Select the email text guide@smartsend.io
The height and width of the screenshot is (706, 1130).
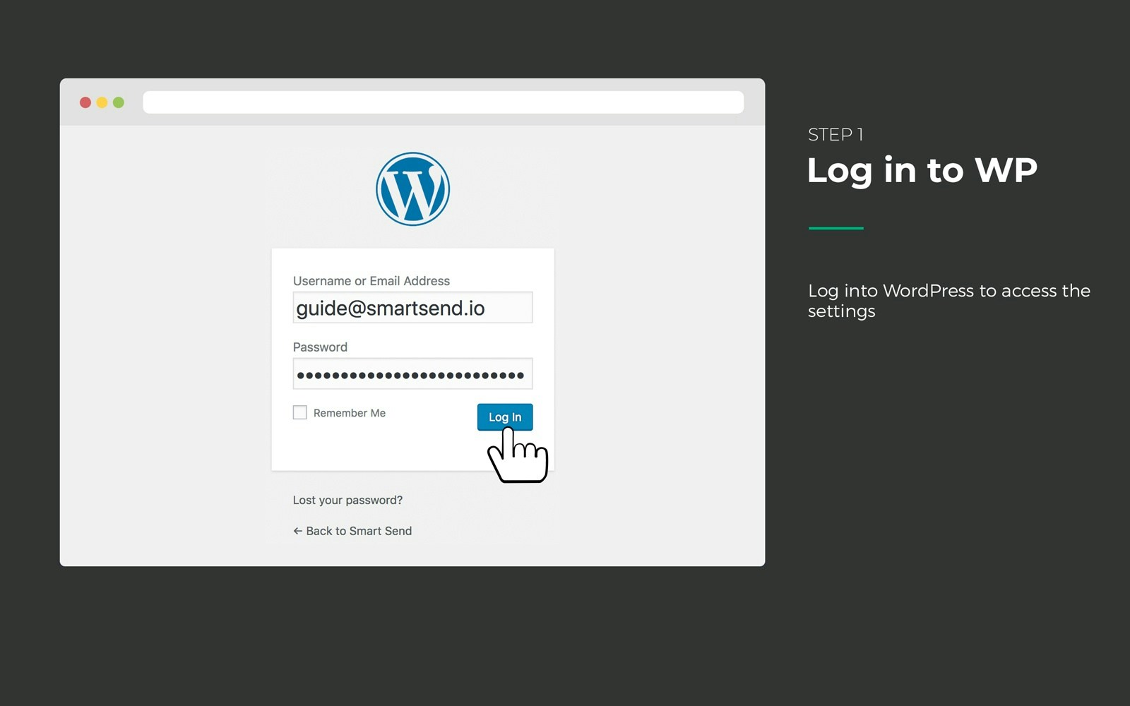389,307
